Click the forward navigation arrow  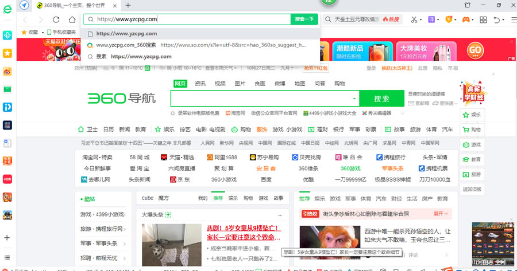point(41,19)
